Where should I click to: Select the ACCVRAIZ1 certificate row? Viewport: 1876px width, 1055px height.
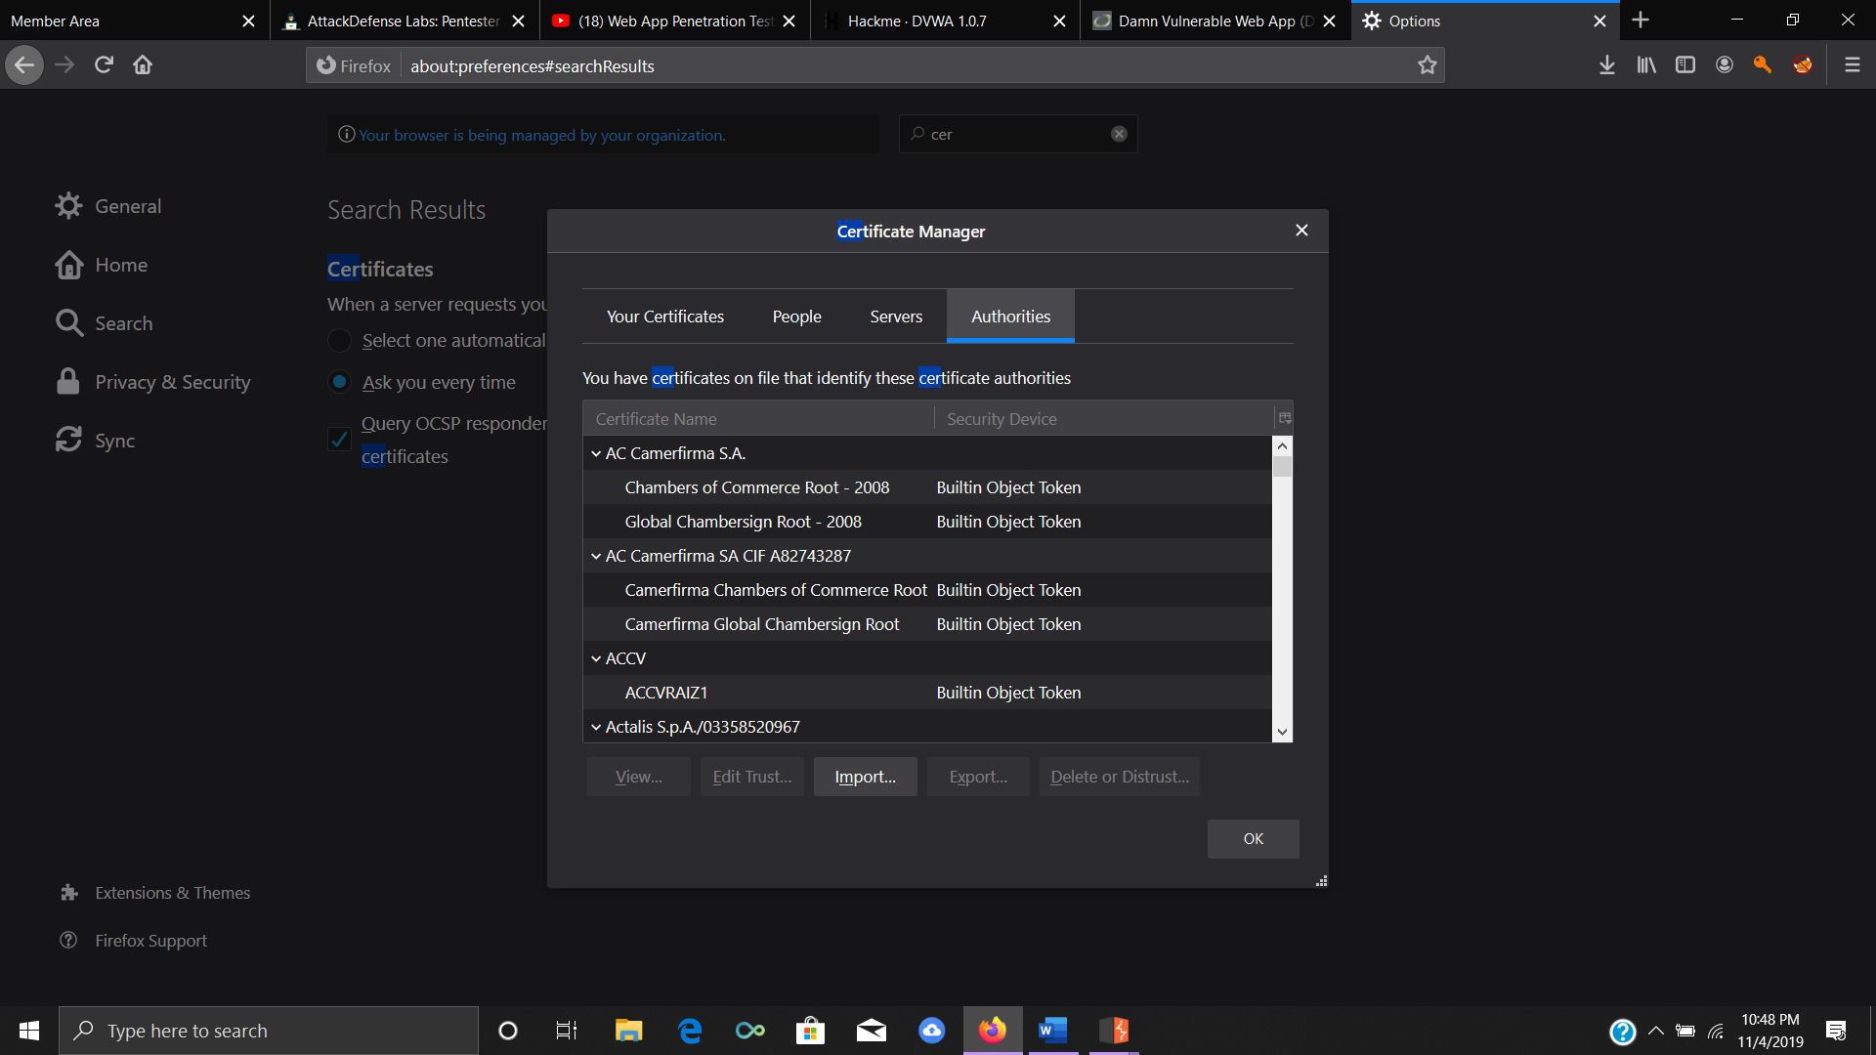pyautogui.click(x=927, y=693)
